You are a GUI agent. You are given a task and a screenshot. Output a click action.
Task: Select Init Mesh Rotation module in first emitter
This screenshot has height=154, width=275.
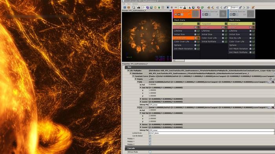pos(187,49)
